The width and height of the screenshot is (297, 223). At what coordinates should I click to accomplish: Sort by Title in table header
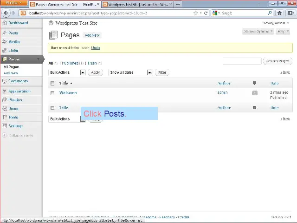[64, 83]
